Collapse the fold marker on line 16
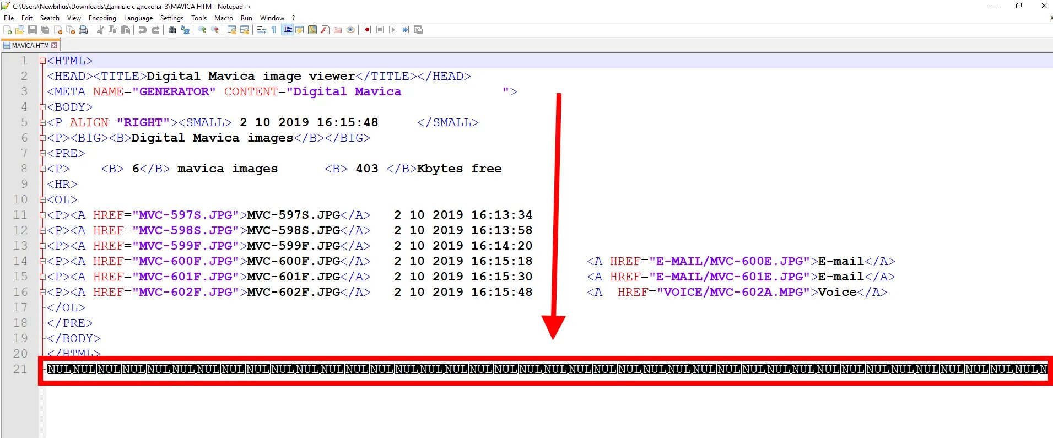1053x438 pixels. click(42, 293)
